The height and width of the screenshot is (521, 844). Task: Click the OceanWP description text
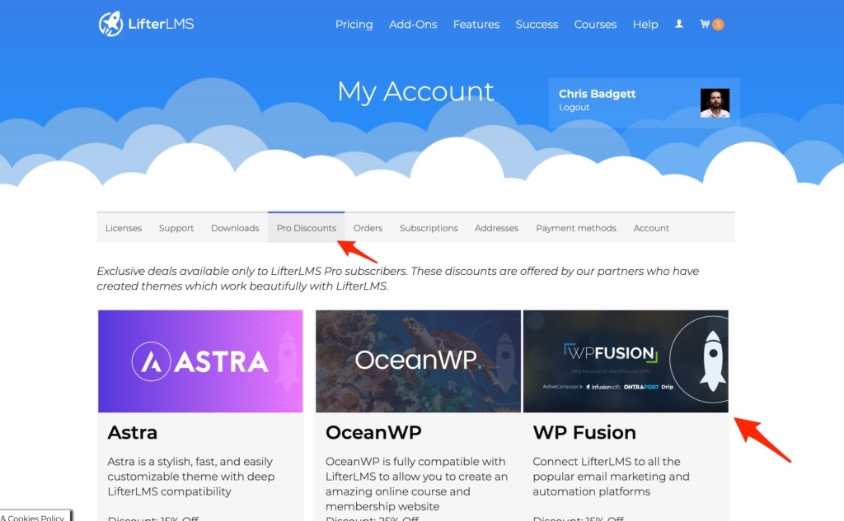click(416, 484)
